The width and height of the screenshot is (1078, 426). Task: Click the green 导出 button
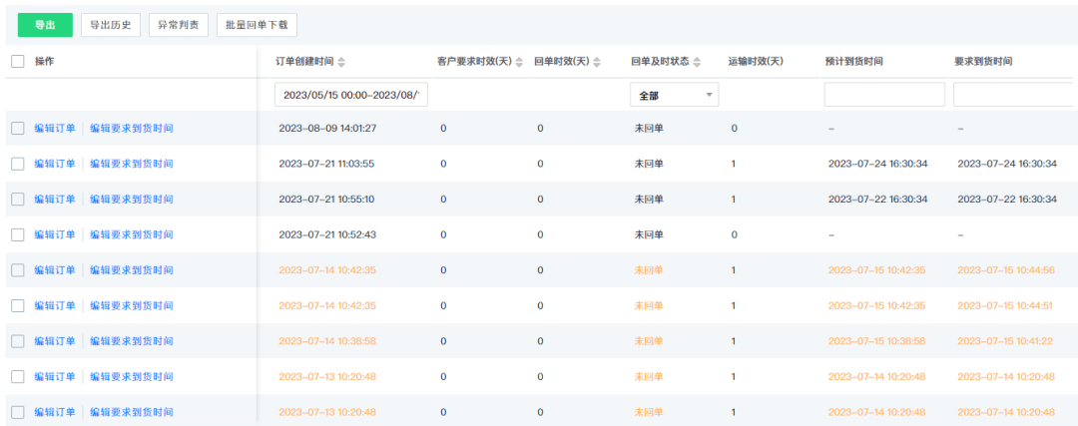point(45,25)
